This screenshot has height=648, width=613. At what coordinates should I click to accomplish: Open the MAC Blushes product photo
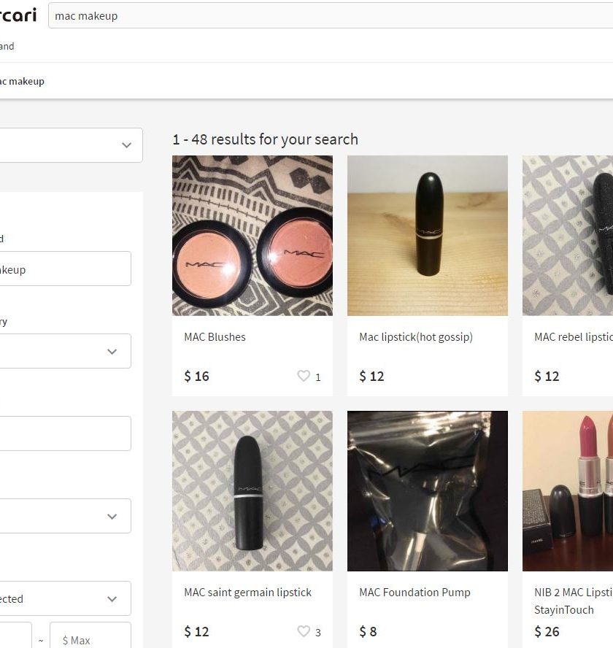(x=252, y=236)
